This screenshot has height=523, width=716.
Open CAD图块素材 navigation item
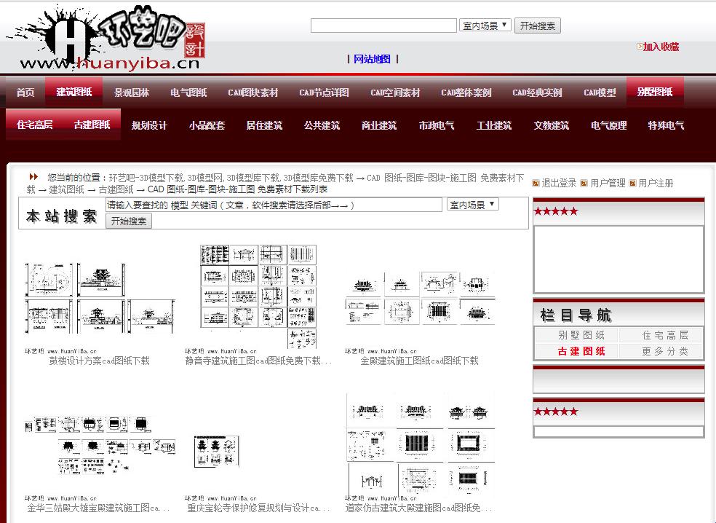253,93
